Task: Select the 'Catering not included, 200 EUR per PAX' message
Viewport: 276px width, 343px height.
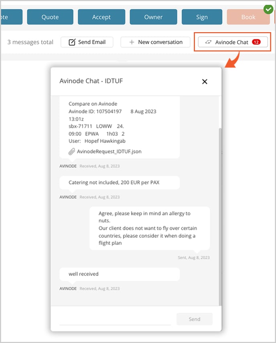Action: pos(120,183)
